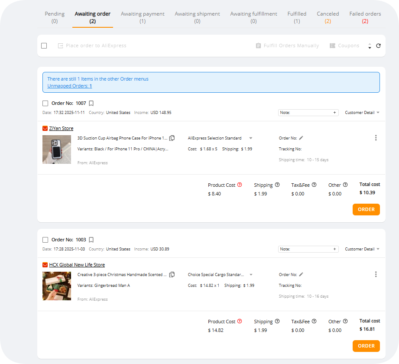This screenshot has height=364, width=399.
Task: Open AliExpress Selection Standard shipping dropdown
Action: [x=250, y=138]
